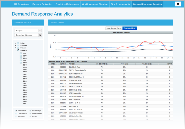Click meter ID 3417962

tap(63, 77)
